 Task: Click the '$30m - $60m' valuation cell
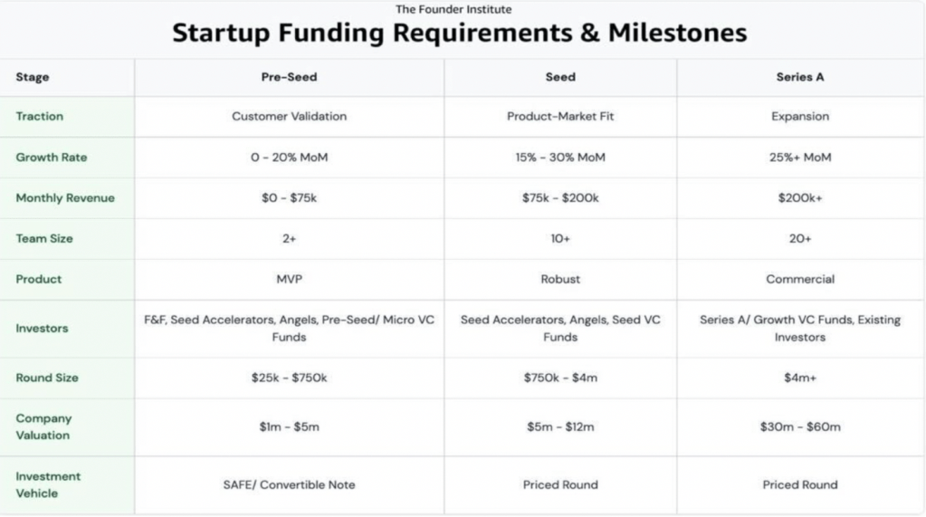pos(800,427)
